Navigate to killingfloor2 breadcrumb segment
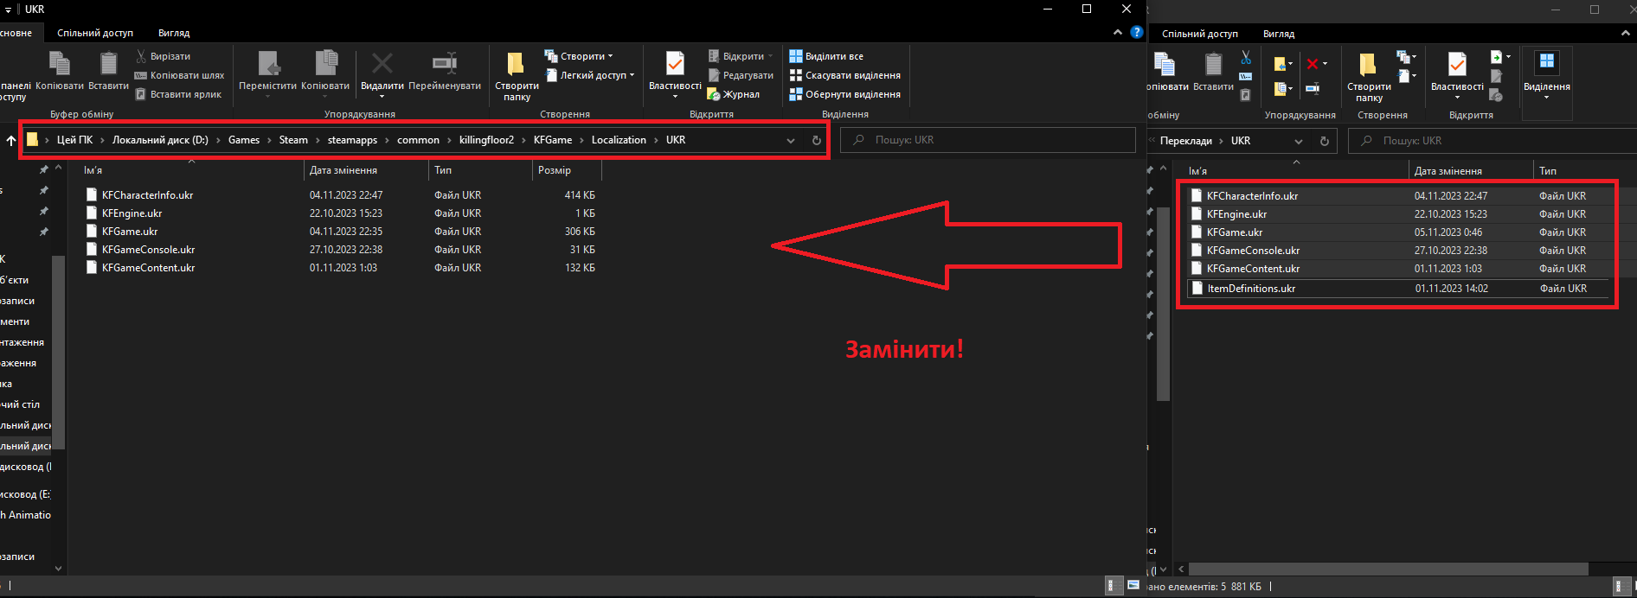 tap(486, 140)
